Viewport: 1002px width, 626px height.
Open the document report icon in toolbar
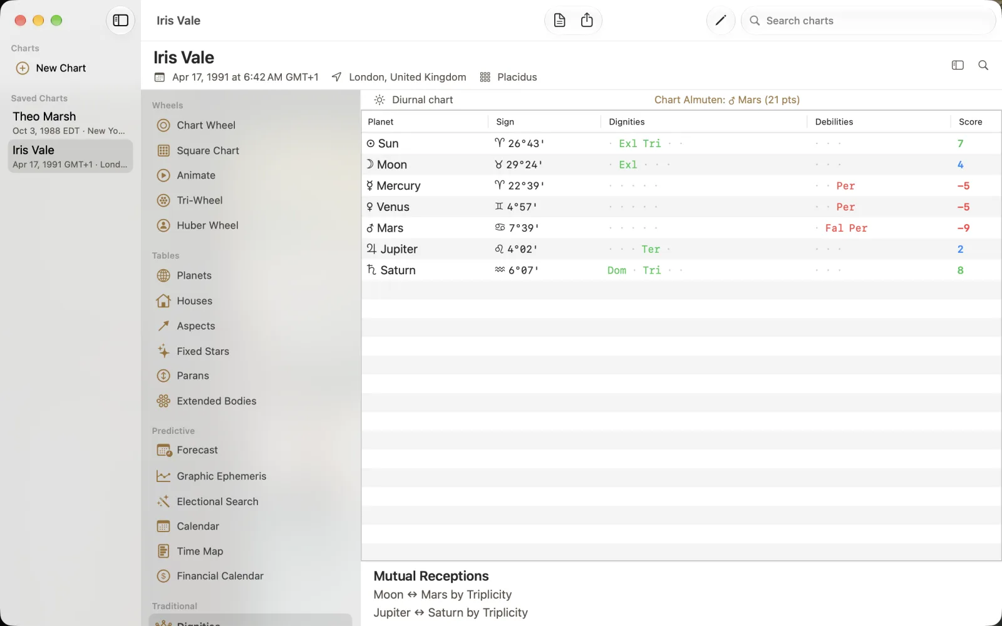pyautogui.click(x=559, y=21)
